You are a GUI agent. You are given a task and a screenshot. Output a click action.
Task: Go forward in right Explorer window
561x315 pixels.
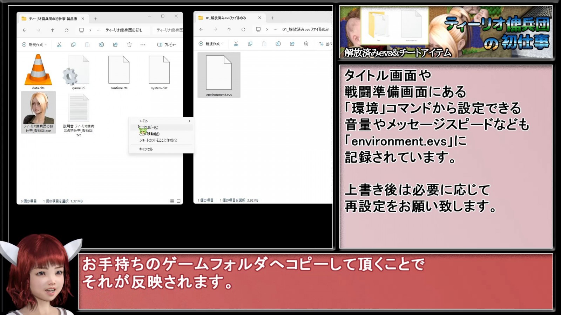click(x=215, y=29)
